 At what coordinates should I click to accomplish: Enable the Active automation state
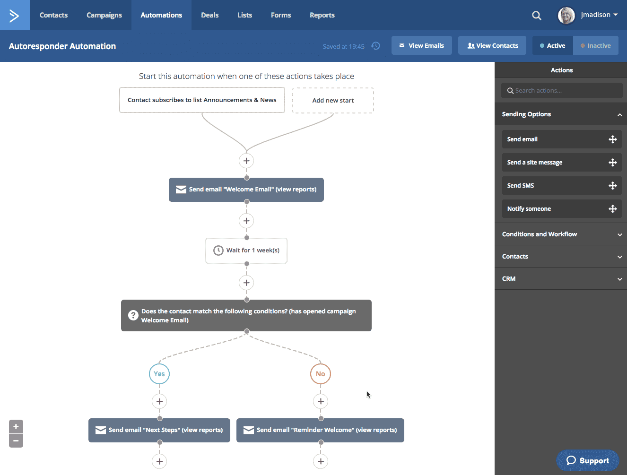click(x=552, y=45)
